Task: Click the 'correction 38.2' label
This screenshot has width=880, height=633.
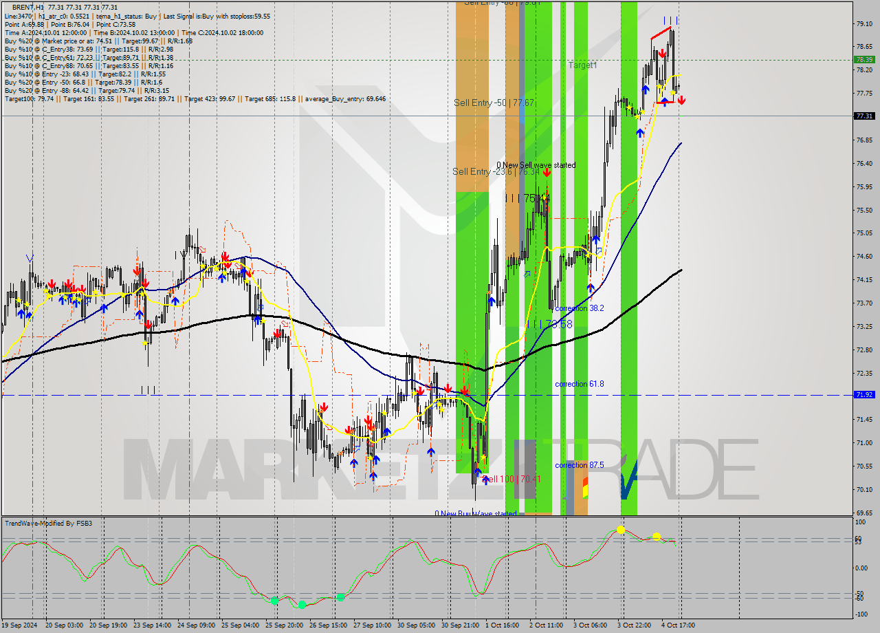Action: coord(580,308)
